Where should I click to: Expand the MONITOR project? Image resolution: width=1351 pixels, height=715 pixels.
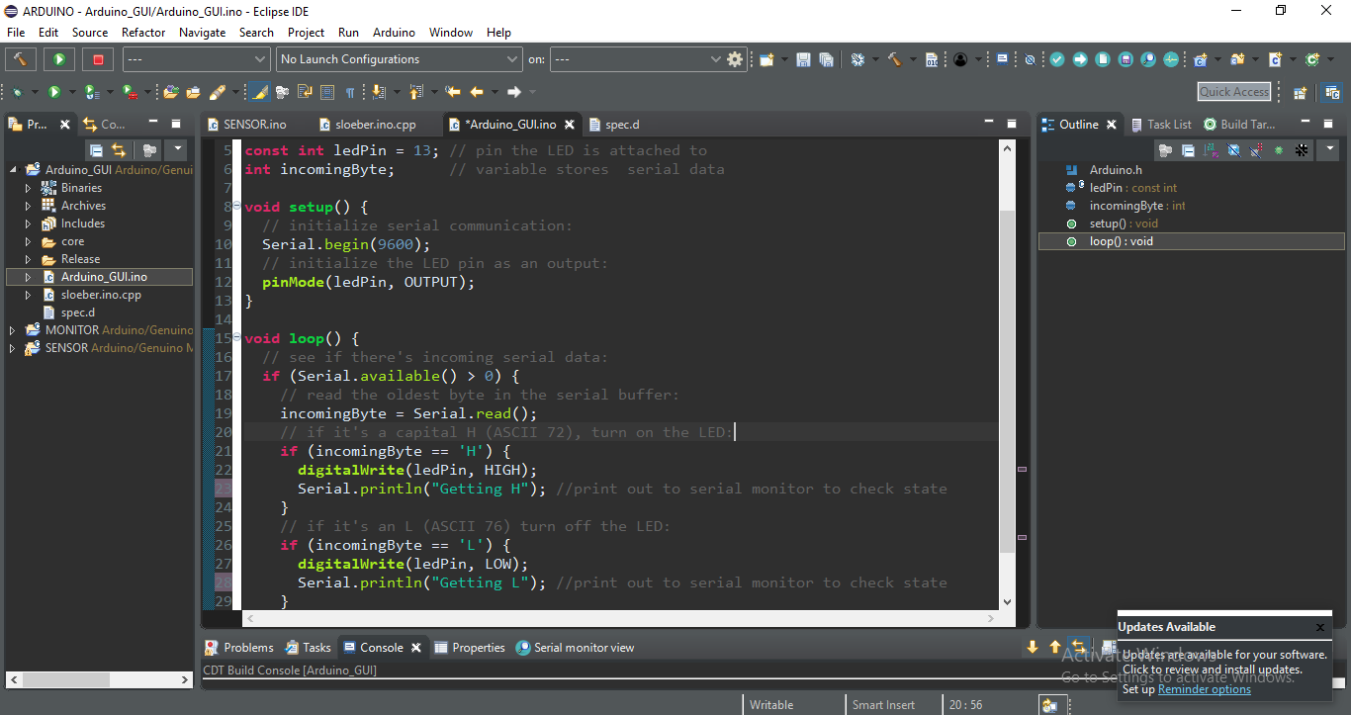pyautogui.click(x=12, y=330)
